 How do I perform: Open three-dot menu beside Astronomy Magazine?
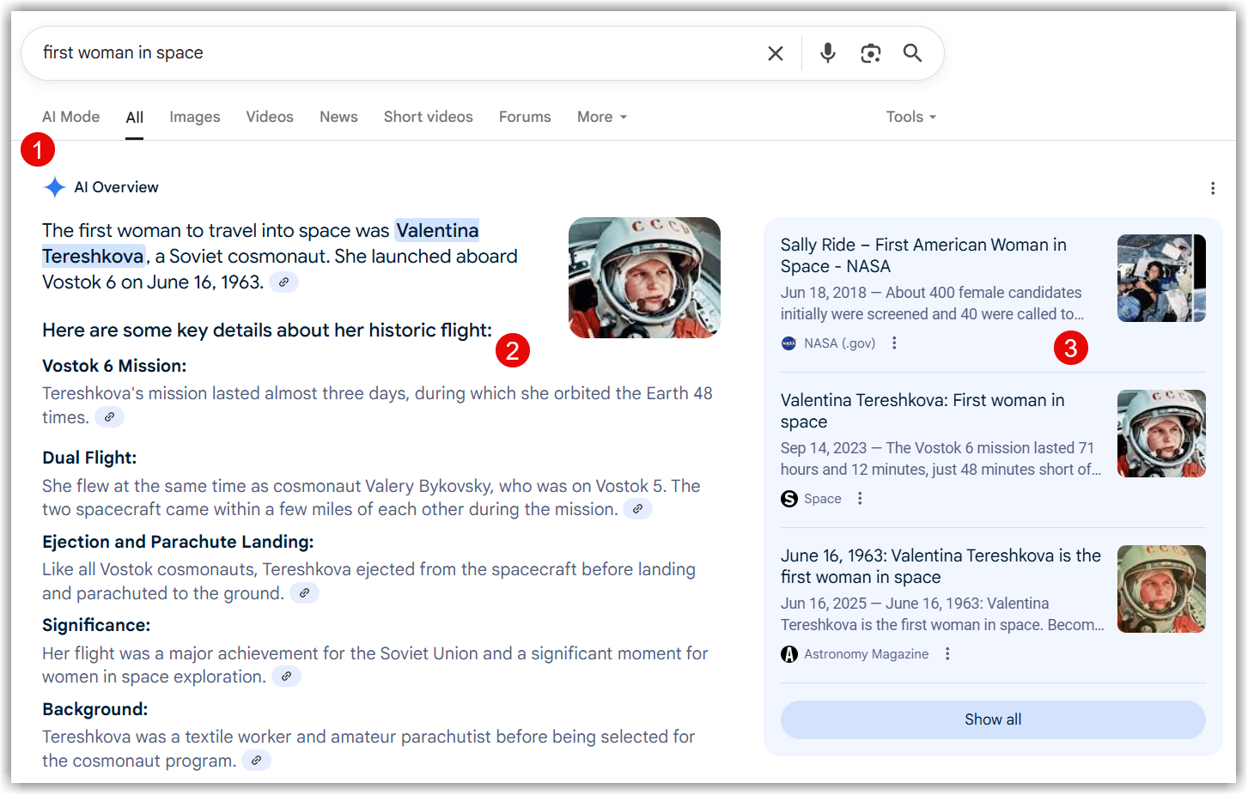[x=947, y=654]
